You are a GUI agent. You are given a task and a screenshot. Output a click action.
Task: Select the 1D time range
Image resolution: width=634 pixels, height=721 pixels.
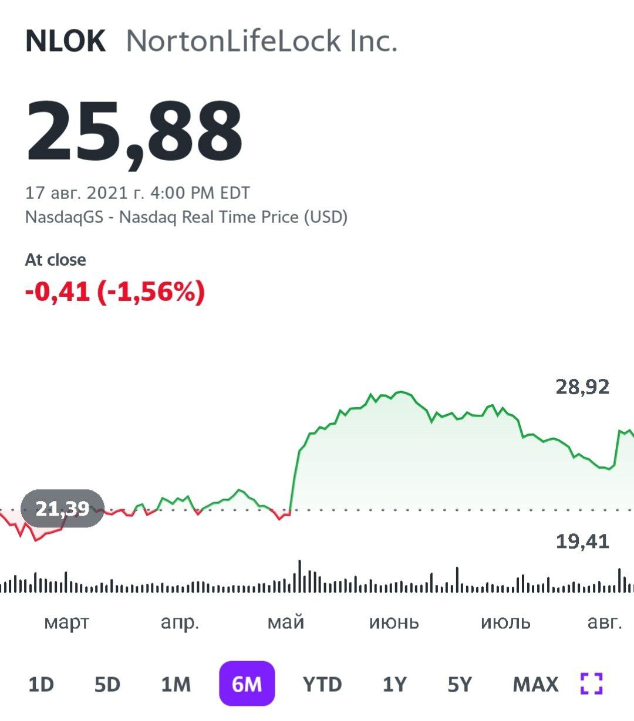tap(41, 684)
